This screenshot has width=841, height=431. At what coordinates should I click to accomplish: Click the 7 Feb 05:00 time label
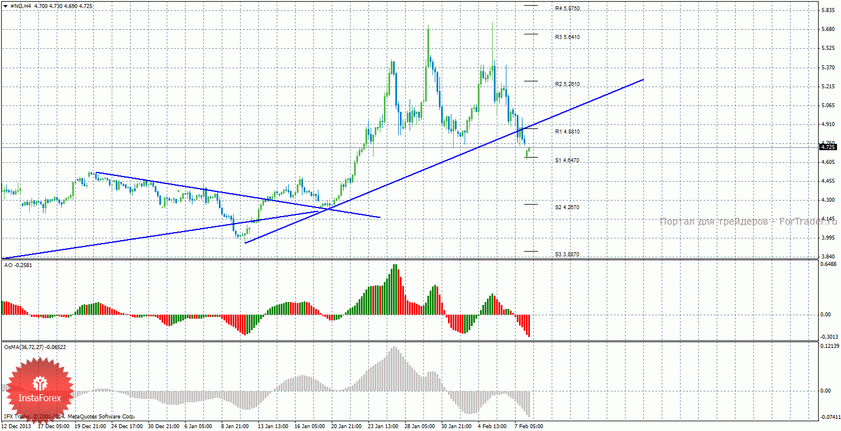pyautogui.click(x=528, y=426)
